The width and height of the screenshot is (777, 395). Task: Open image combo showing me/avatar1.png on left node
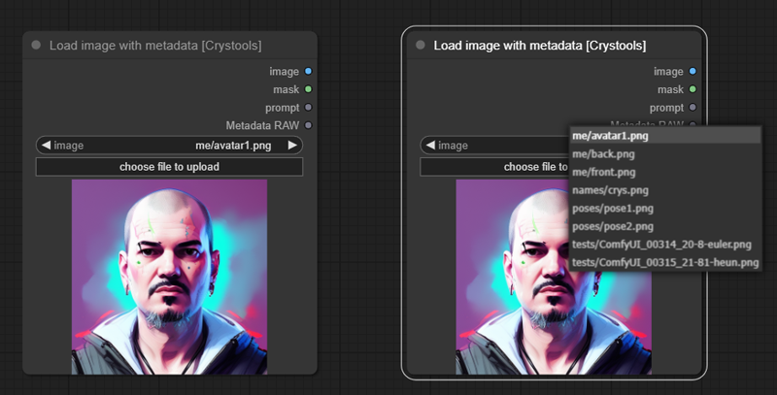pos(169,146)
